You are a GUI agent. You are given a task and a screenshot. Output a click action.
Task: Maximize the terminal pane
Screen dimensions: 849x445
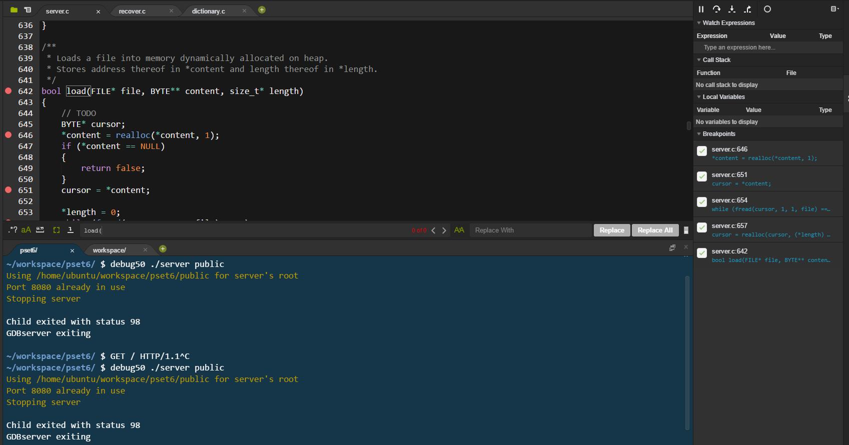[672, 247]
